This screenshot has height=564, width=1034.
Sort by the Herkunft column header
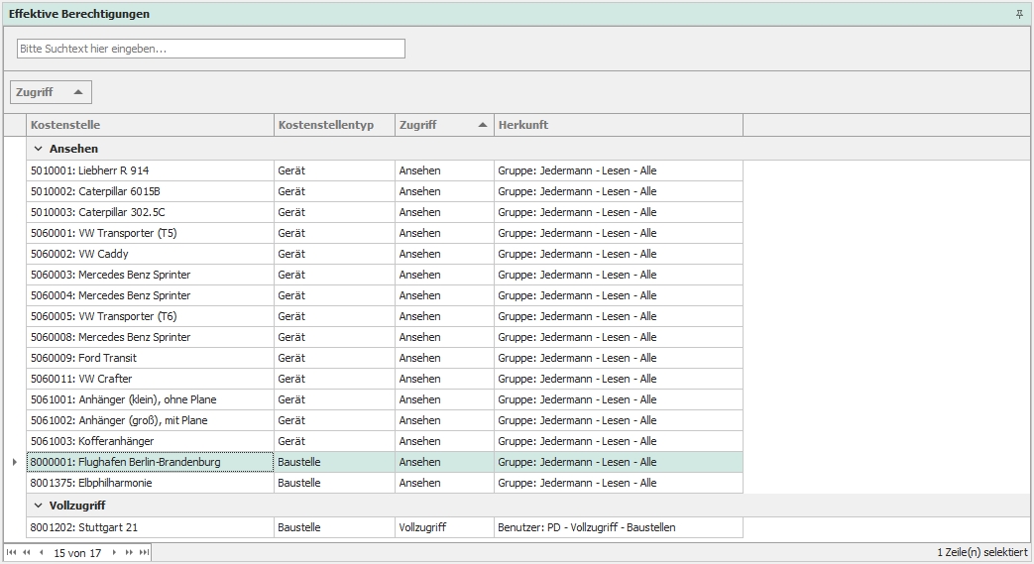[x=617, y=125]
